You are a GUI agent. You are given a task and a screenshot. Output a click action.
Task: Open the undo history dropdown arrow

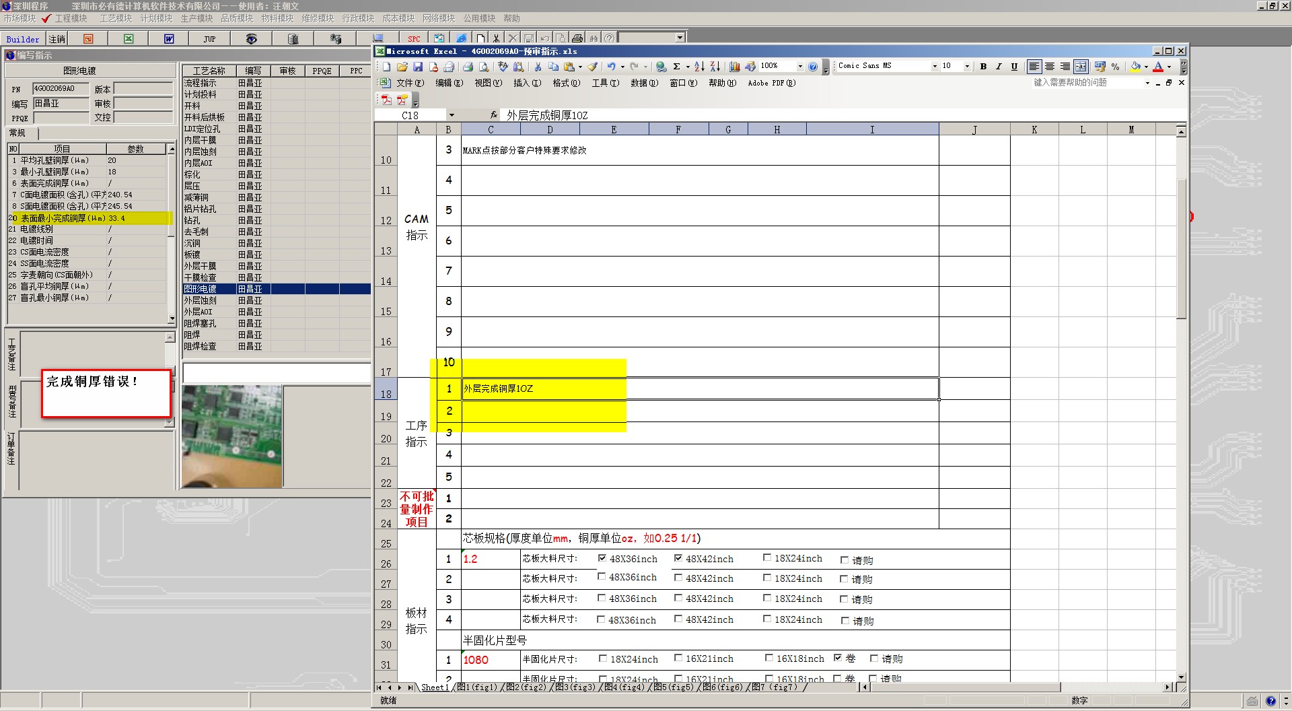[x=622, y=67]
